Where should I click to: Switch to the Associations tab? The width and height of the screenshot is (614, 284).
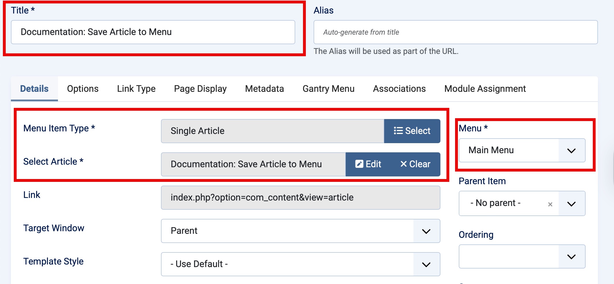(x=399, y=89)
